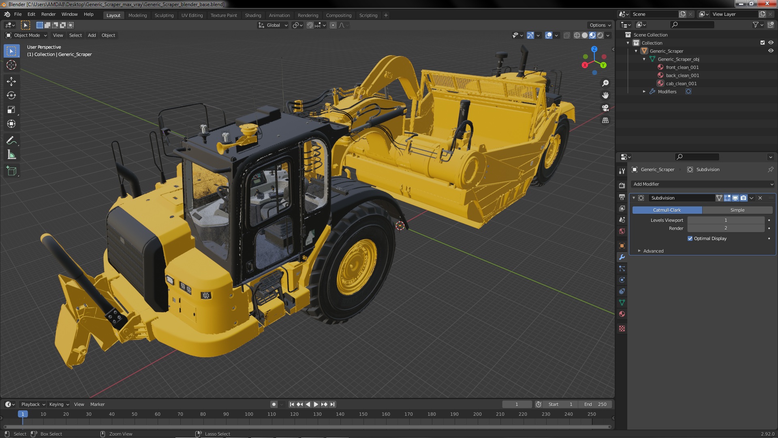Open the Playback dropdown in the timeline
Image resolution: width=778 pixels, height=438 pixels.
[33, 404]
